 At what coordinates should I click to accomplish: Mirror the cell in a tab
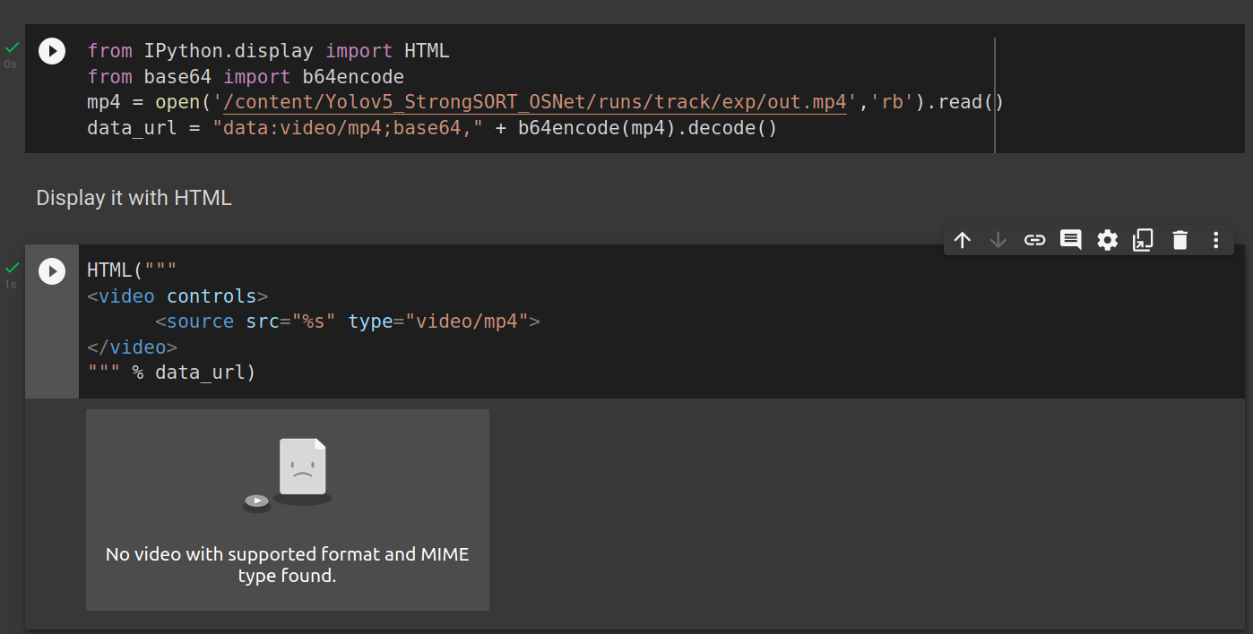[1143, 240]
